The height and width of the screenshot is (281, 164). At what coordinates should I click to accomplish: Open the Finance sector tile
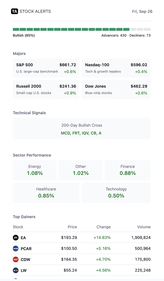point(128,170)
